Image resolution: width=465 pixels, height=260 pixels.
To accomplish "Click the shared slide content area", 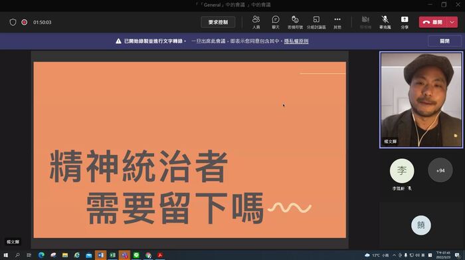I will click(x=190, y=150).
